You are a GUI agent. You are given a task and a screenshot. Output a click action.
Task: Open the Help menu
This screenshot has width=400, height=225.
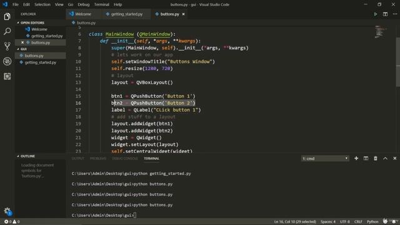coord(117,4)
